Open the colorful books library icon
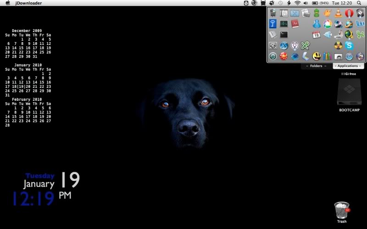 coord(328,56)
